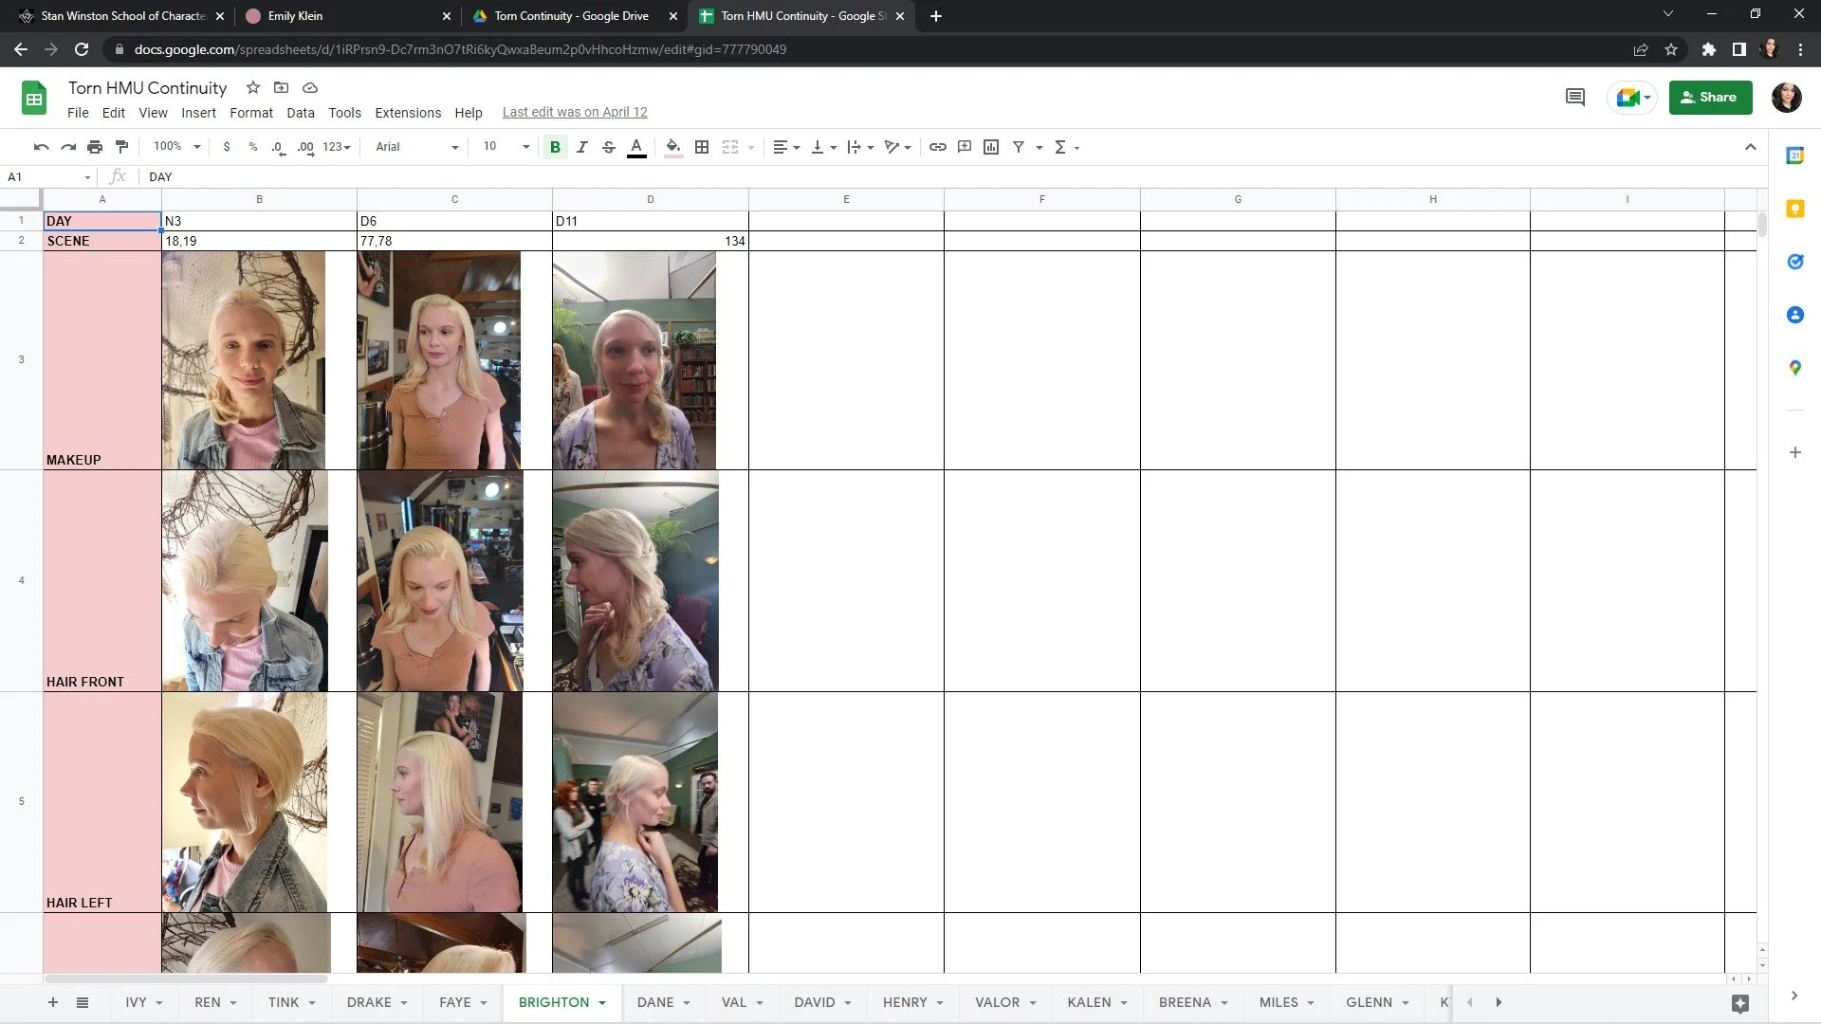Expand the BRIGHTON sheet tab menu arrow
The height and width of the screenshot is (1024, 1821).
602,1003
